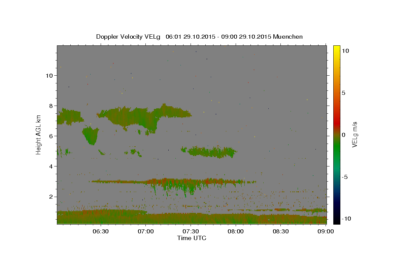Click the height tick label '2'
The width and height of the screenshot is (404, 269).
(52, 197)
